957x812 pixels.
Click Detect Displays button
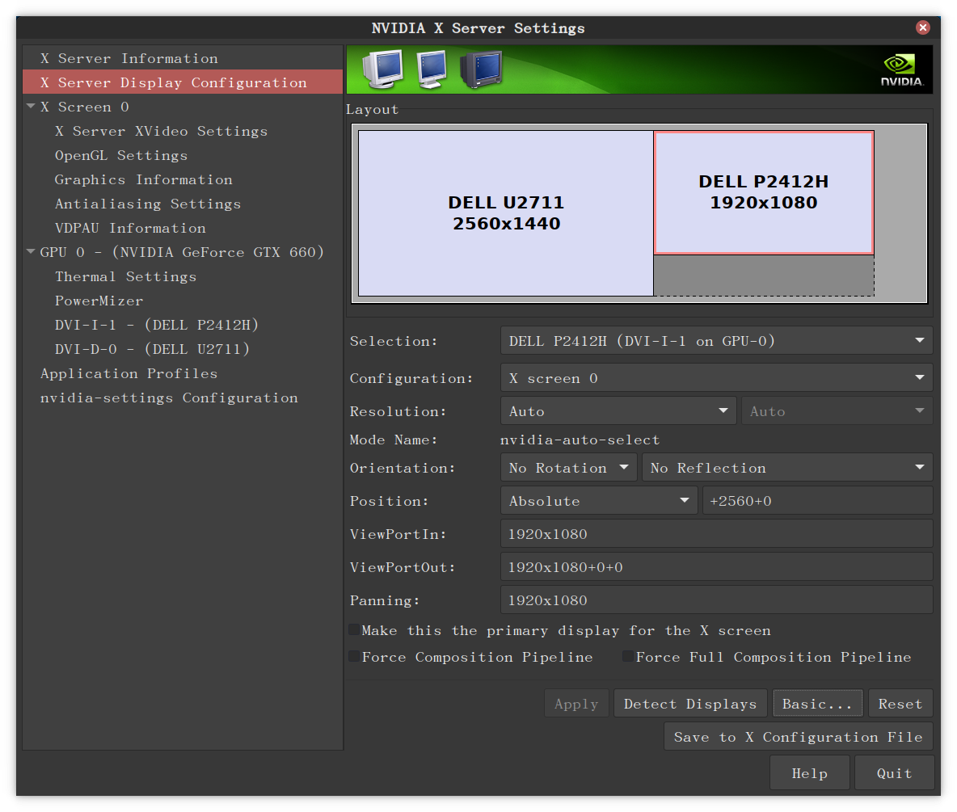(690, 704)
